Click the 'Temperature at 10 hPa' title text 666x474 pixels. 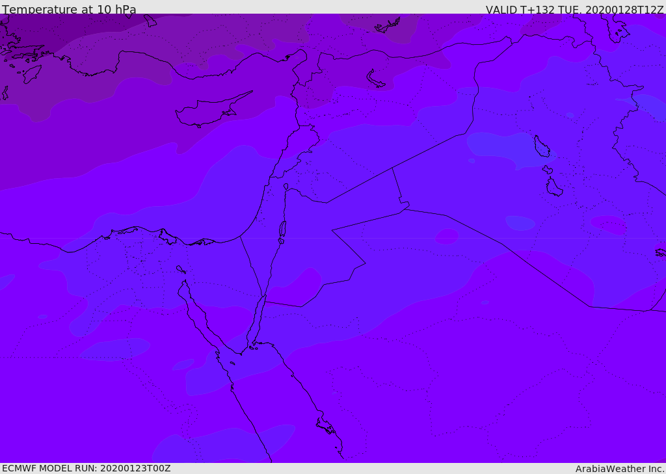pyautogui.click(x=69, y=9)
